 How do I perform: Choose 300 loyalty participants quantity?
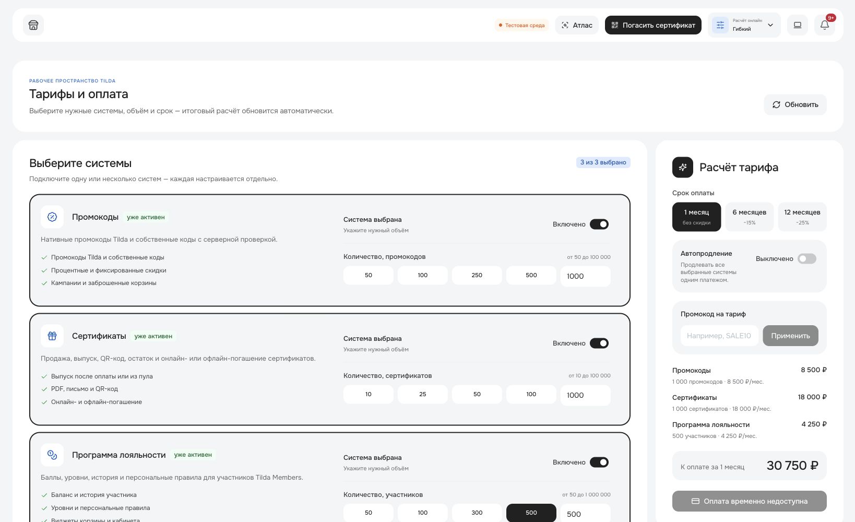477,513
